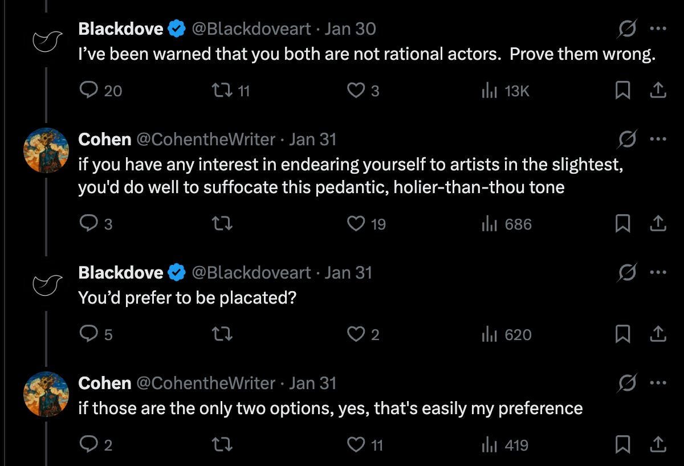Repost Cohen's "only two options" tweet
Image resolution: width=684 pixels, height=466 pixels.
(x=221, y=445)
